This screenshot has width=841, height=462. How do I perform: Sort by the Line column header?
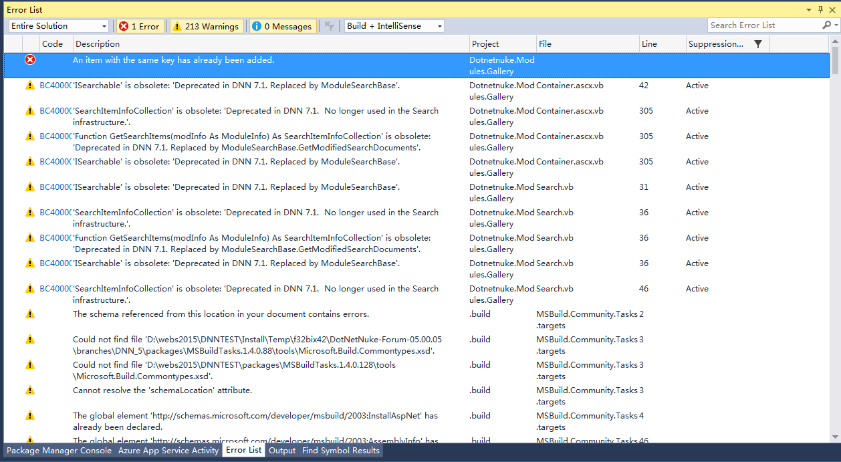coord(663,44)
